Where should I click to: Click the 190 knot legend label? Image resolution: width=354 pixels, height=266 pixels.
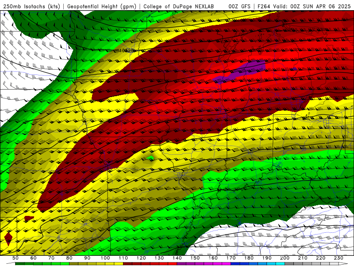point(267,258)
